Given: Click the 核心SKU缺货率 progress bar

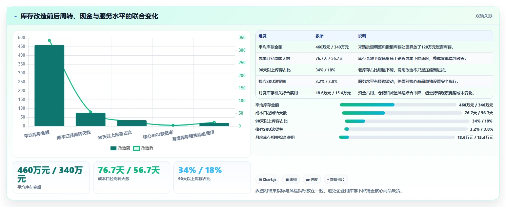Looking at the screenshot, I should click(406, 129).
